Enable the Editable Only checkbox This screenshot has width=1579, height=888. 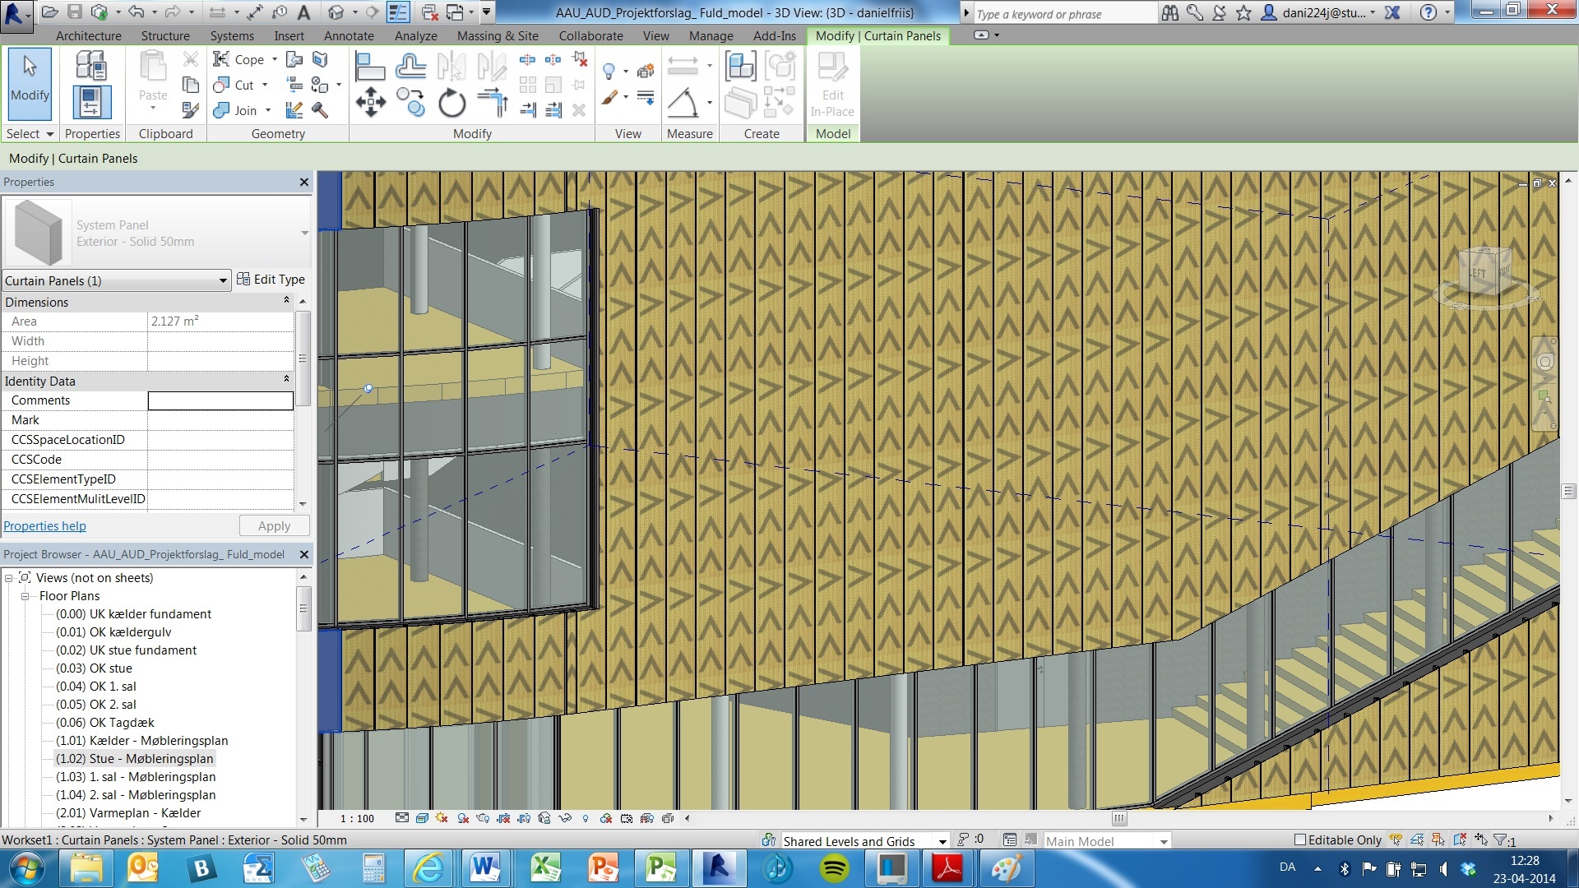pyautogui.click(x=1299, y=839)
